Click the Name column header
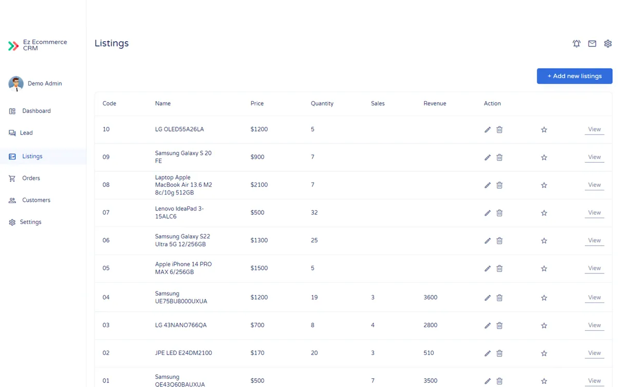 point(163,104)
